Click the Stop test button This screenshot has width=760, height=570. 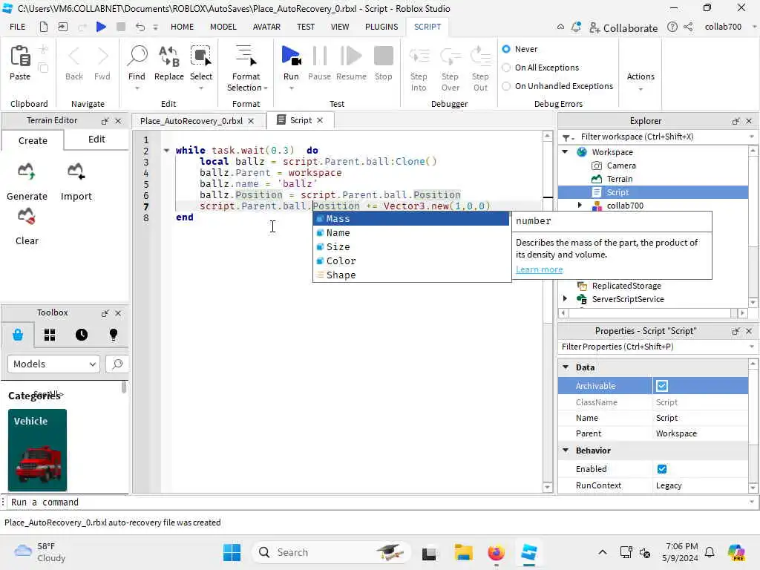pos(384,56)
